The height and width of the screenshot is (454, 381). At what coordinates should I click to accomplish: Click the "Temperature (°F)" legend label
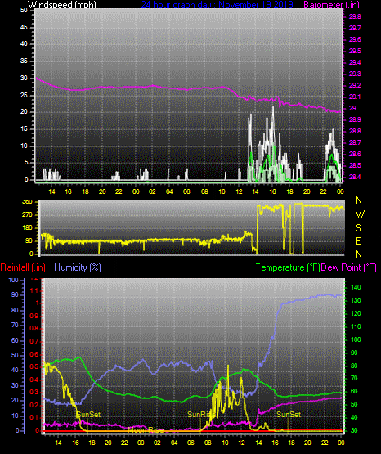coord(288,267)
